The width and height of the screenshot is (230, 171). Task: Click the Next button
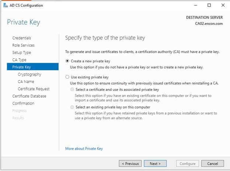point(155,164)
